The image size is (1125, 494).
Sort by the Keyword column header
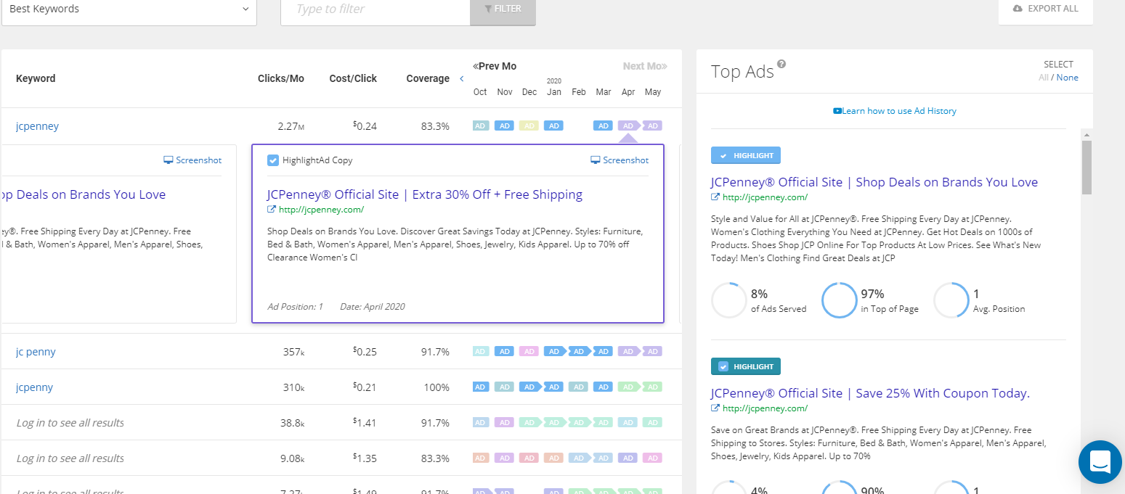point(36,78)
